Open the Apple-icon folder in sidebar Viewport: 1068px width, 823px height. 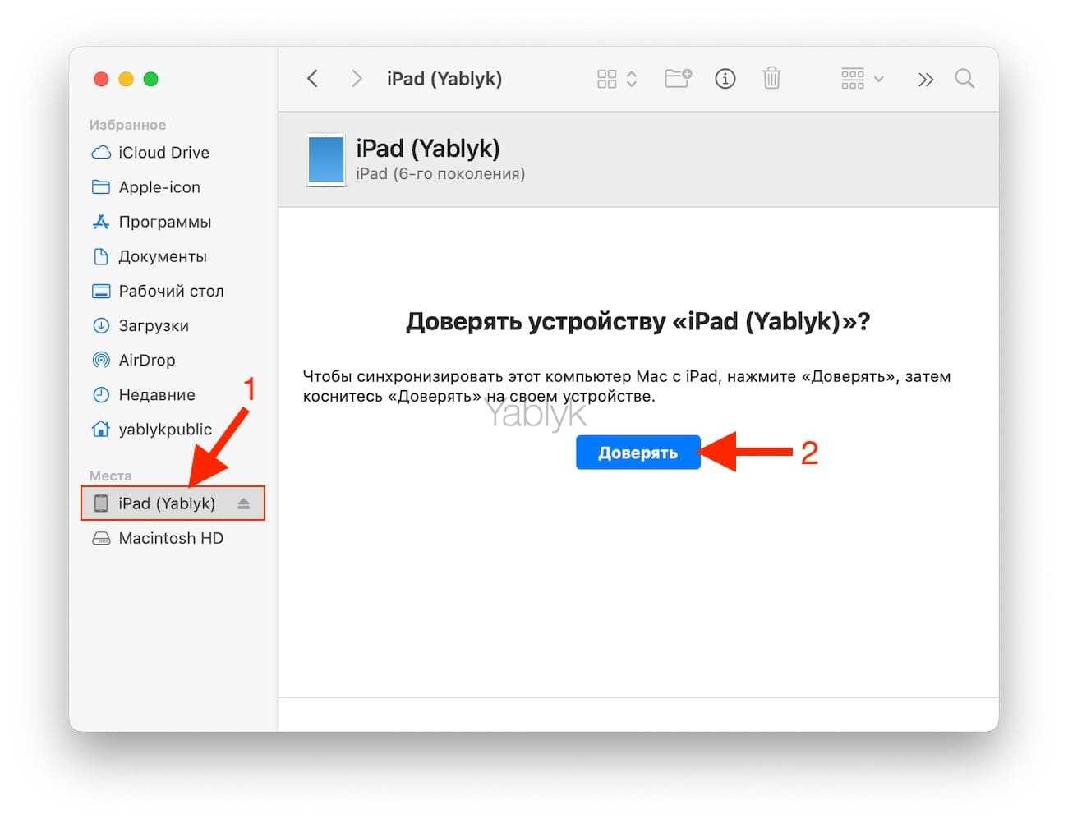(x=159, y=187)
